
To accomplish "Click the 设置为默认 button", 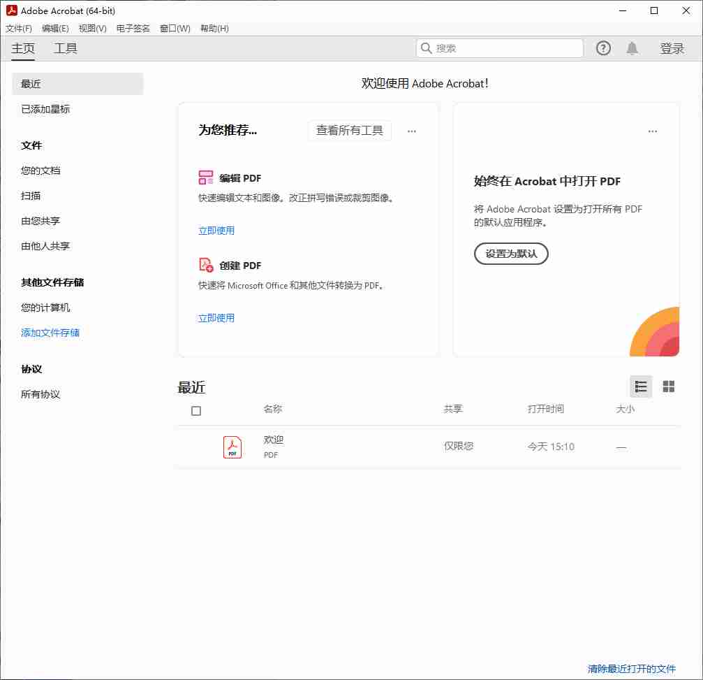I will [511, 254].
